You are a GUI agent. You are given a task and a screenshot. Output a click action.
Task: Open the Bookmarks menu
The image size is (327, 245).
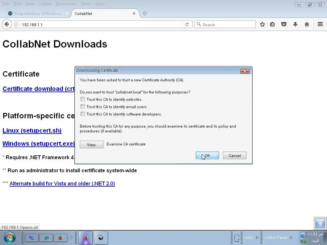(x=66, y=4)
